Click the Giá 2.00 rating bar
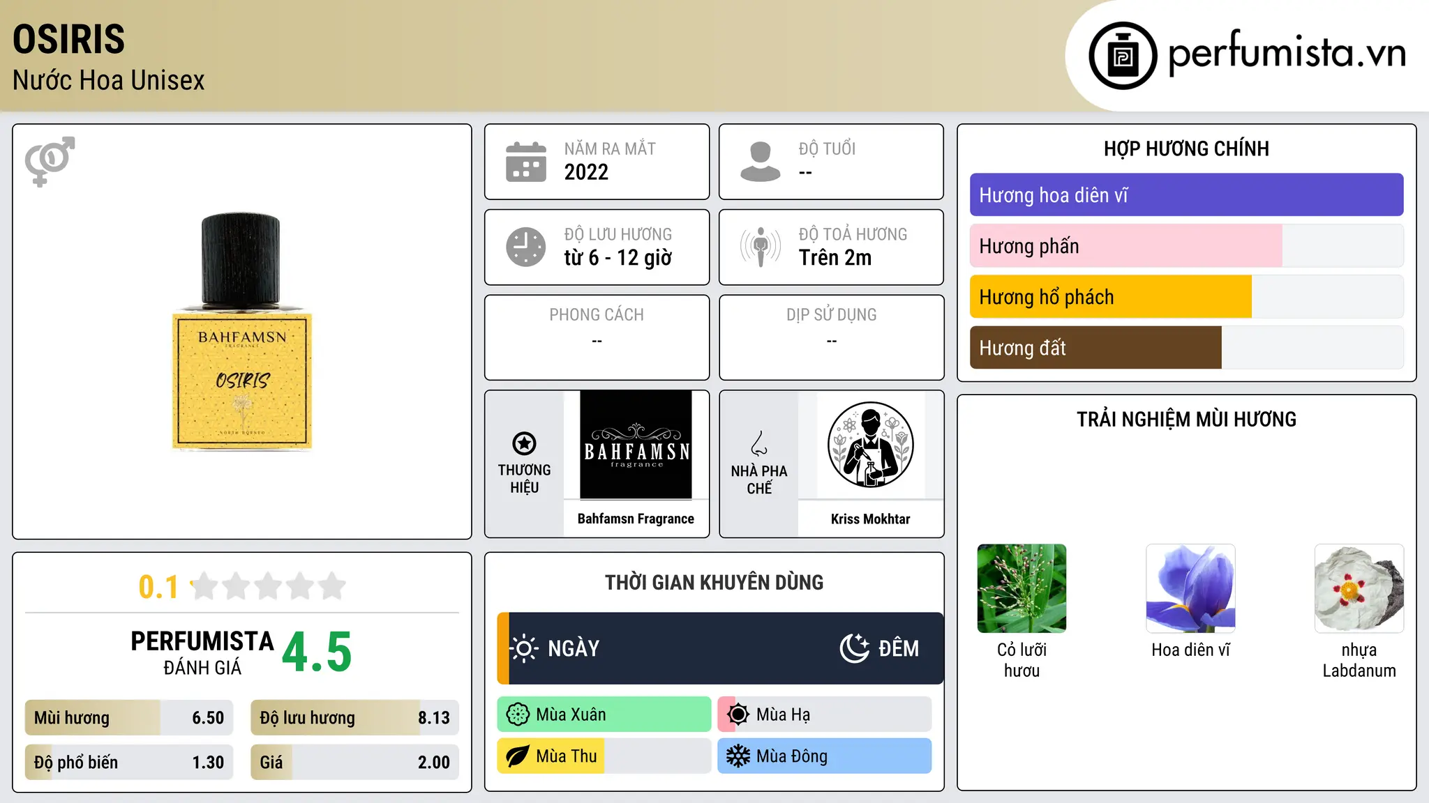The height and width of the screenshot is (803, 1429). (x=354, y=763)
